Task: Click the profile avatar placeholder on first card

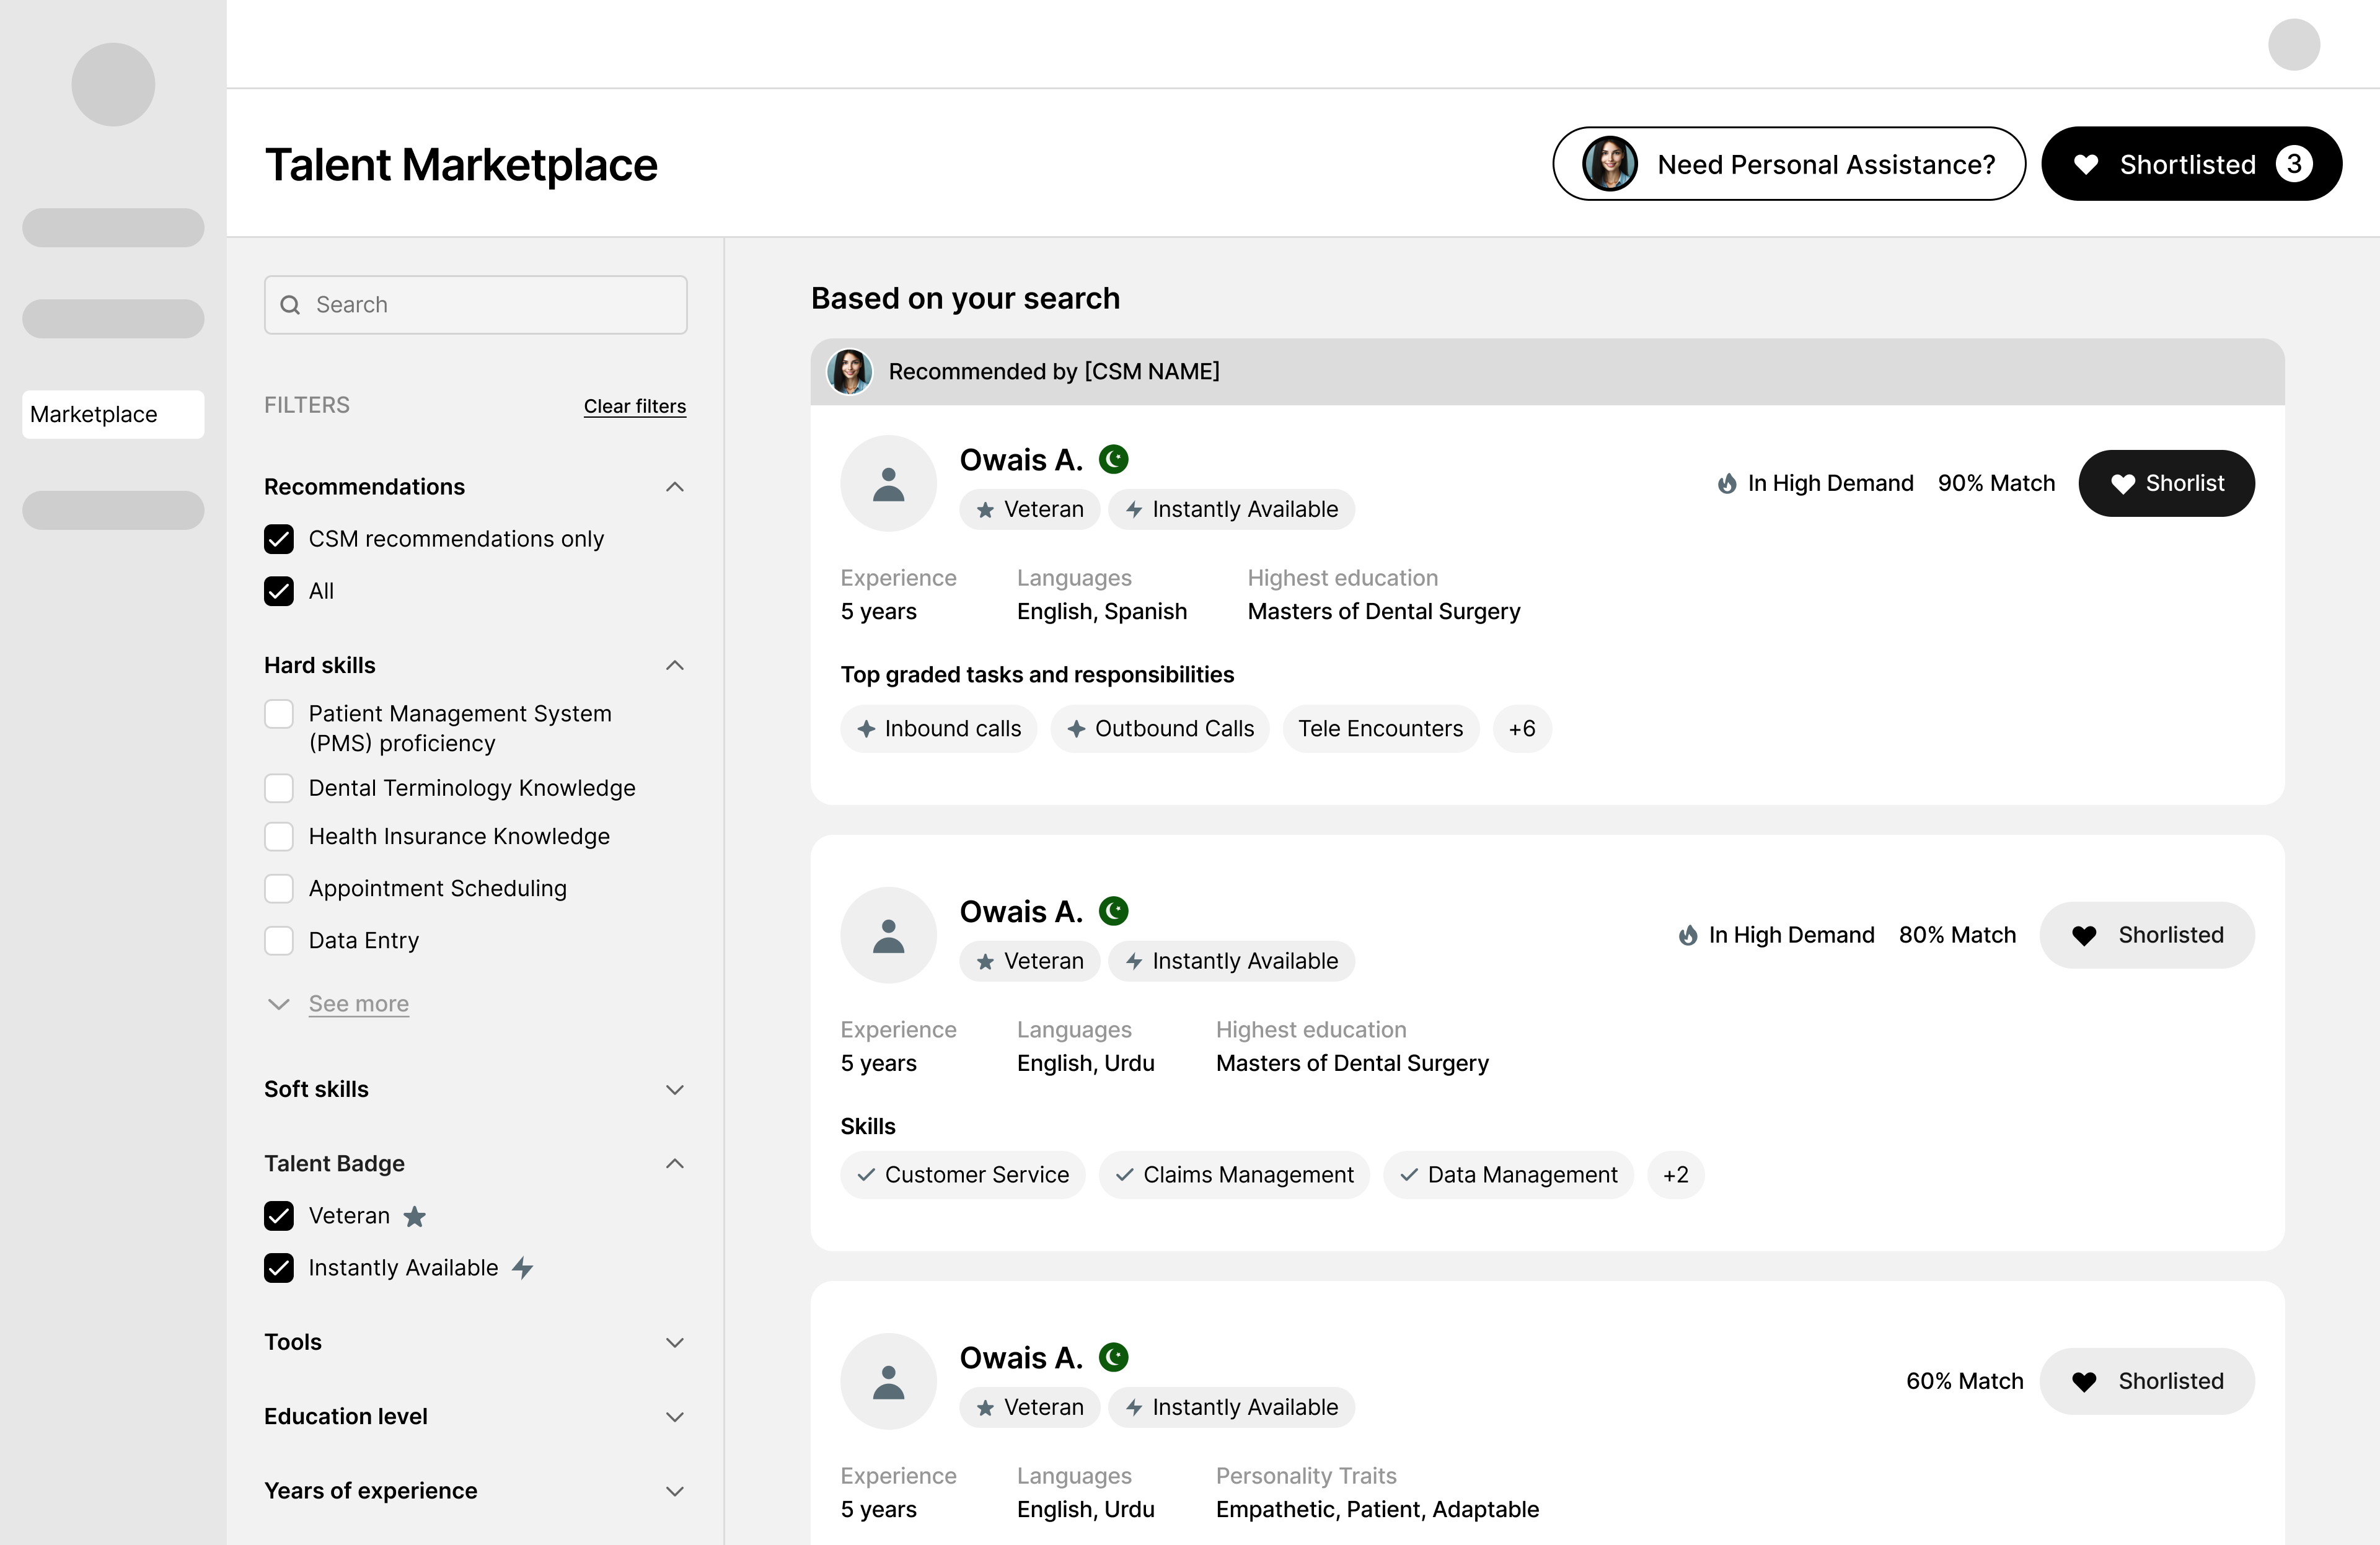Action: click(888, 484)
